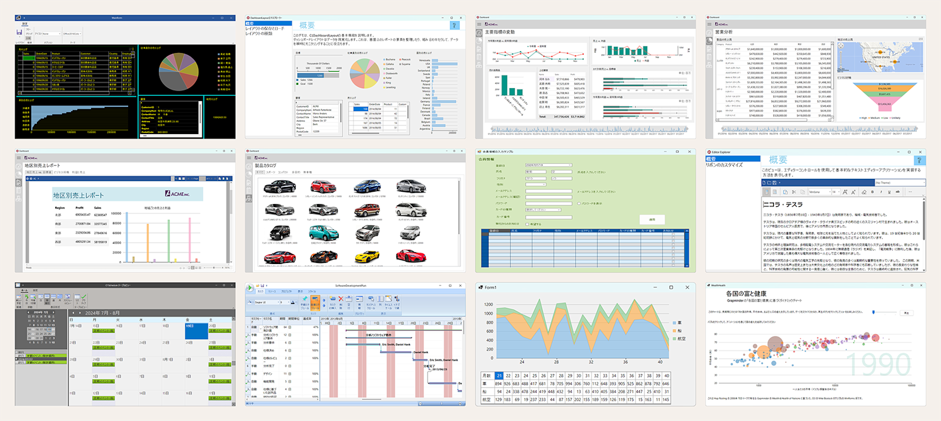Click the red X delete task icon in Gantt ribbon
Screen dimensions: 941x421
[x=341, y=299]
